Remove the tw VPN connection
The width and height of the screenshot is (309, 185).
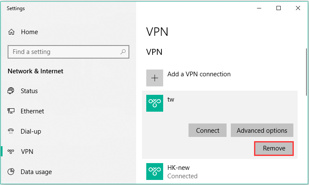(274, 148)
